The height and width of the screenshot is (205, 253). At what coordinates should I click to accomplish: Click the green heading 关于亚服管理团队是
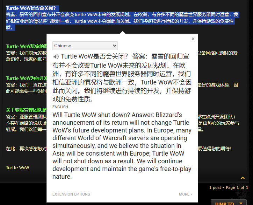click(26, 110)
